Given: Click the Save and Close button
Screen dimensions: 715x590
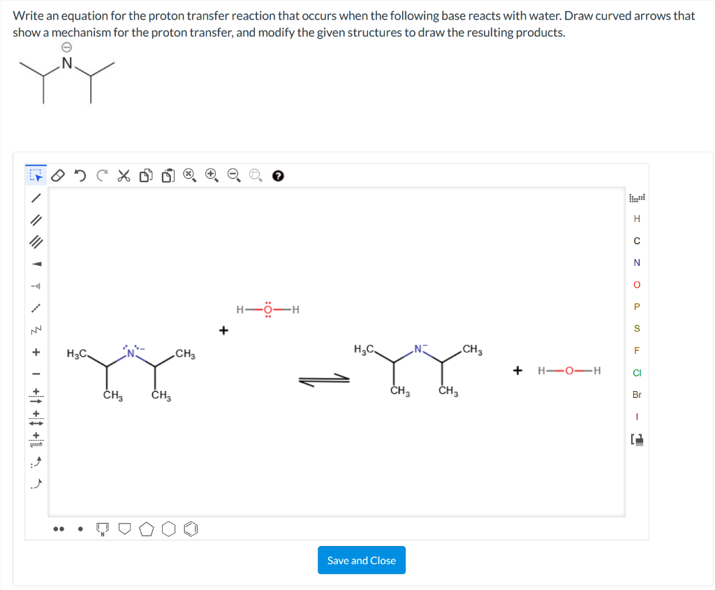Looking at the screenshot, I should (362, 560).
